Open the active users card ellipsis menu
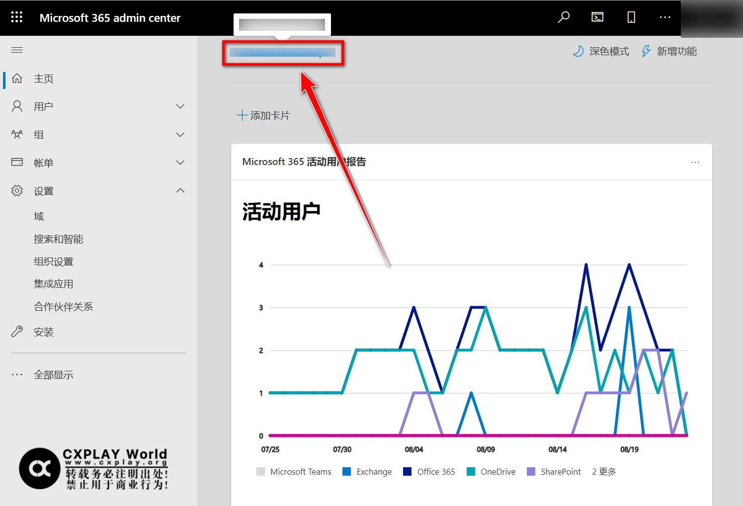The width and height of the screenshot is (743, 506). click(x=695, y=162)
